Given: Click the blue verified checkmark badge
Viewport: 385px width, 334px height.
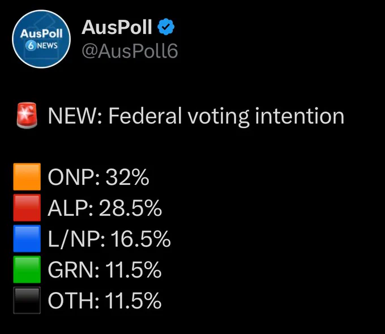Looking at the screenshot, I should click(166, 27).
